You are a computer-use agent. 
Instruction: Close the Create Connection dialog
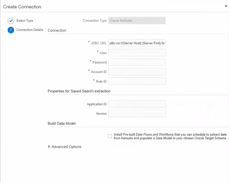point(226,6)
